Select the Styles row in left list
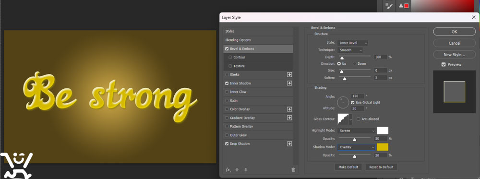480x179 pixels. (259, 31)
